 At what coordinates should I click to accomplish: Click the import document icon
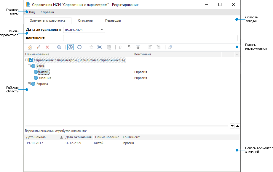point(159,47)
